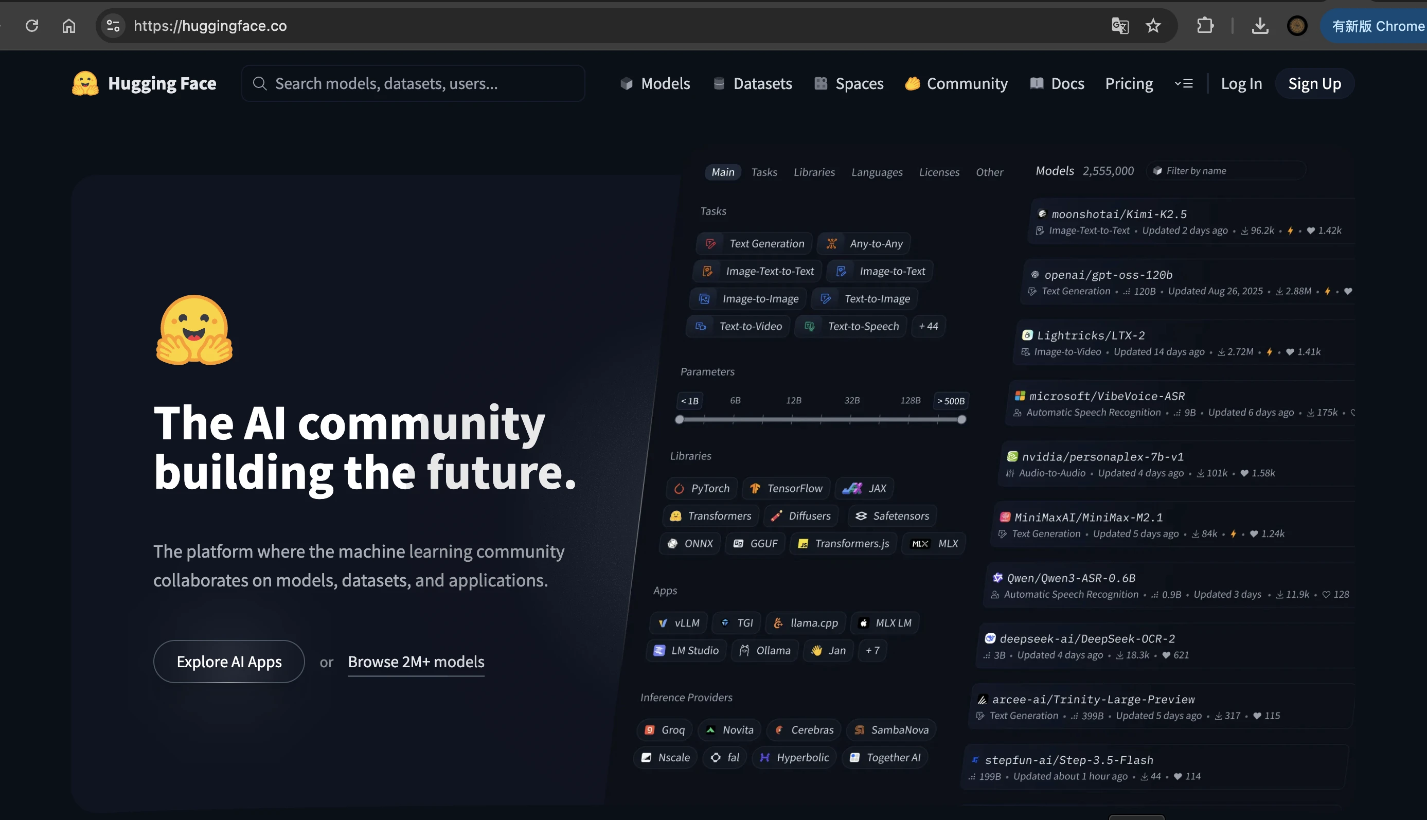Toggle the PyTorch library filter
Image resolution: width=1427 pixels, height=820 pixels.
click(702, 488)
